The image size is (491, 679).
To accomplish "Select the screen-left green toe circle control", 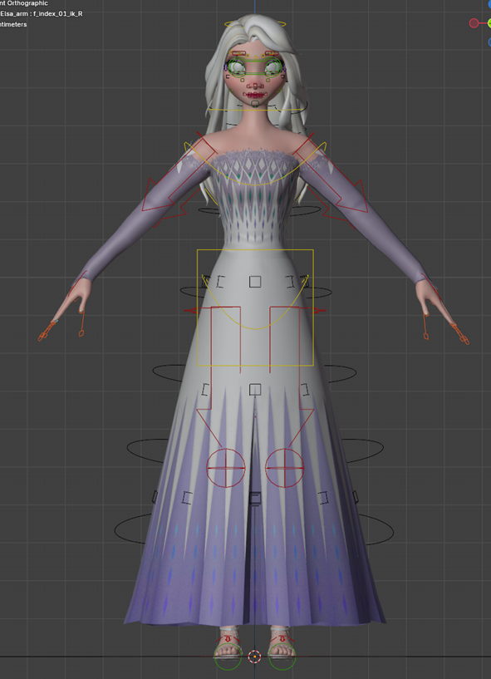I will pyautogui.click(x=228, y=657).
